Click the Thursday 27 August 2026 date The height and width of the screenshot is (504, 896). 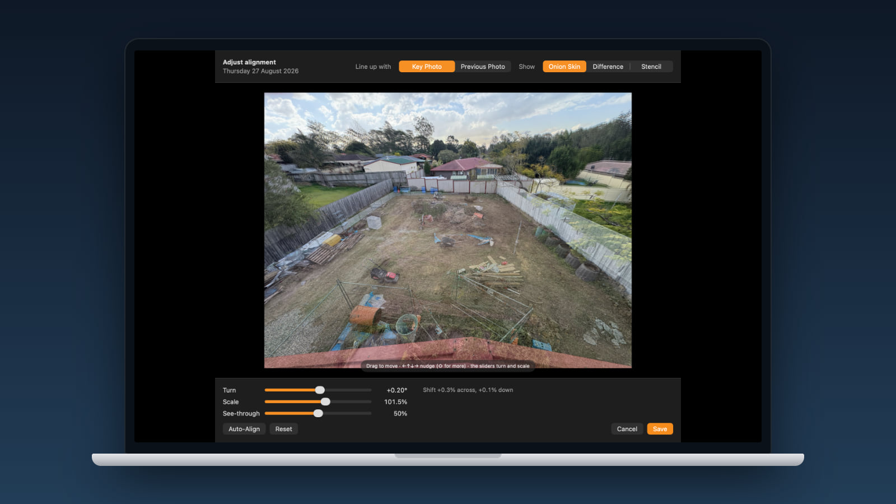(x=260, y=71)
